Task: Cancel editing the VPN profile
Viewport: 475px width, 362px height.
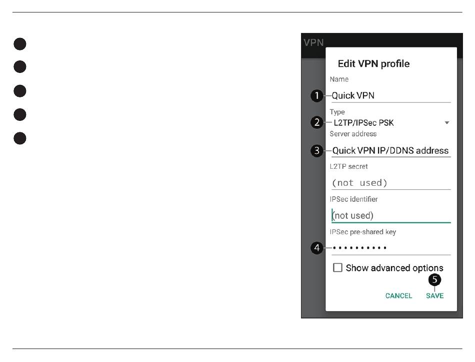Action: 398,296
